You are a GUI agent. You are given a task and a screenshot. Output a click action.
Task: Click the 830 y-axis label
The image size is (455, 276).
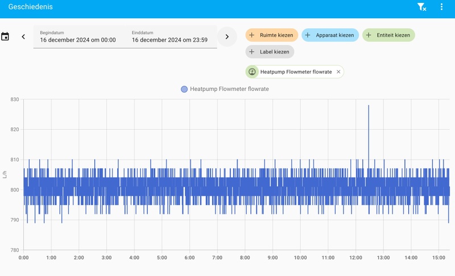[x=15, y=99]
